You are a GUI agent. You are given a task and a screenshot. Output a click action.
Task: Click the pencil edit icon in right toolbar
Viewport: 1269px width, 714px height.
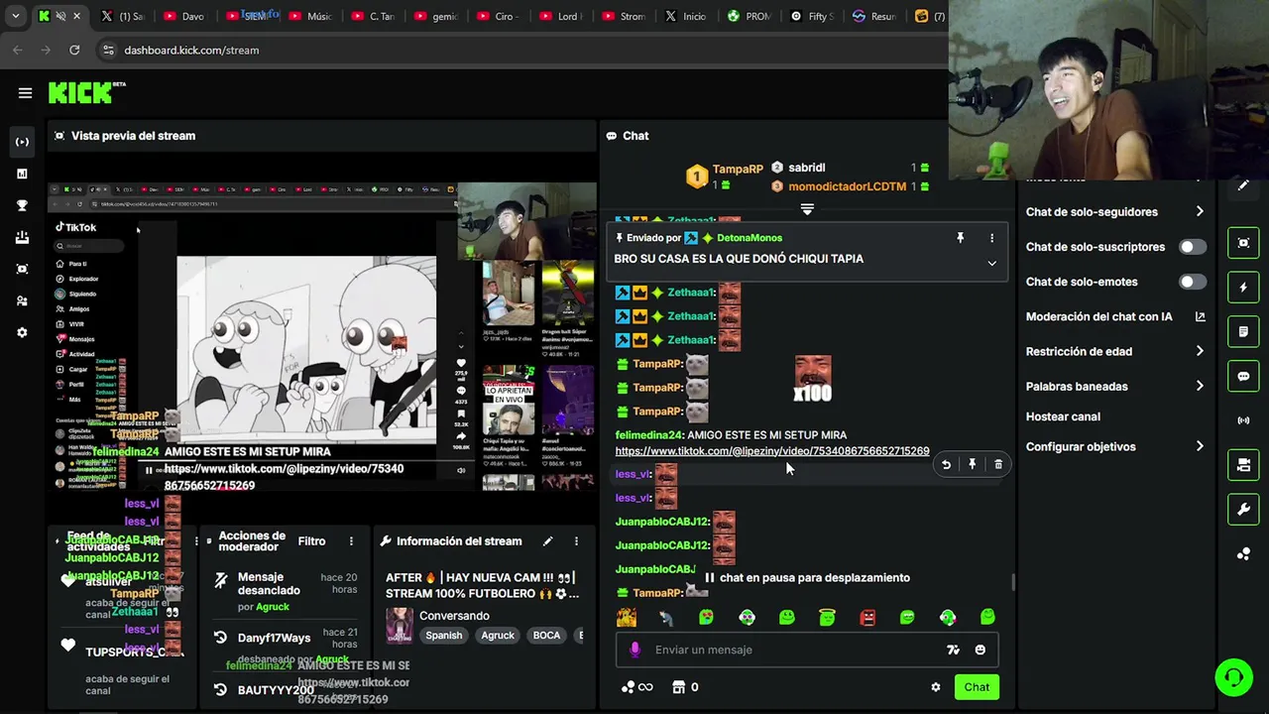(1243, 185)
